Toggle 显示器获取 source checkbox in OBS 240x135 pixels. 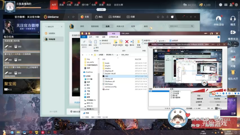pos(171,97)
